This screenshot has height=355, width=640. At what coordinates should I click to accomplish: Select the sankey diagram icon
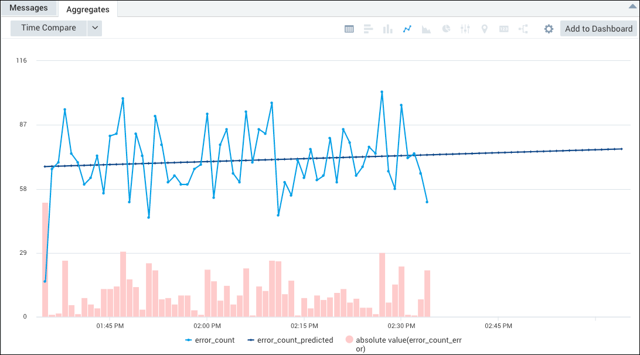pos(523,28)
